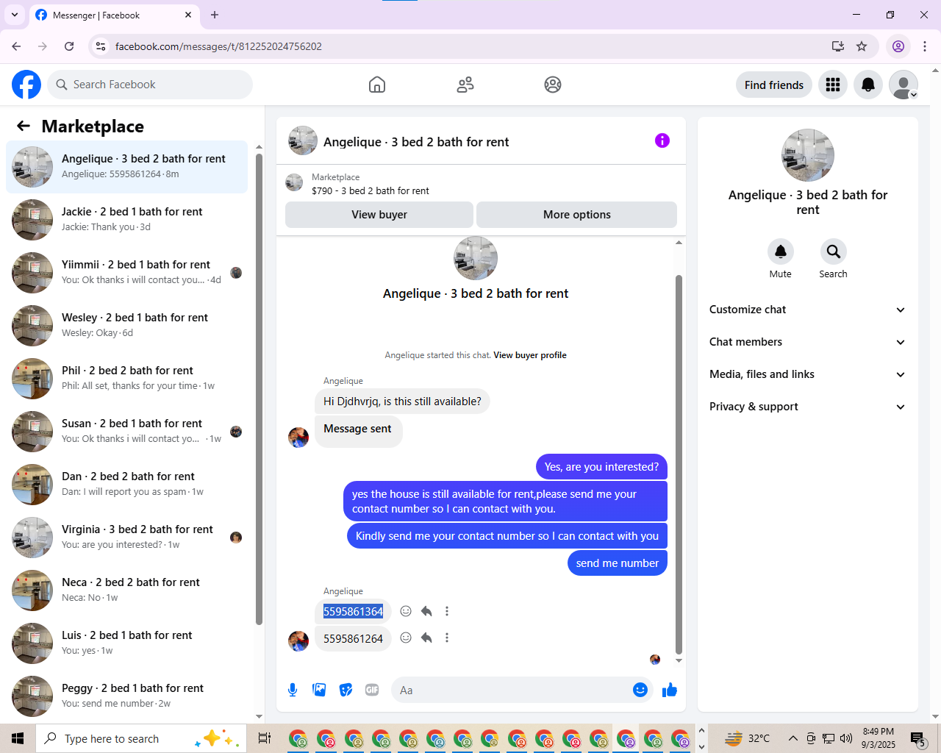941x753 pixels.
Task: Open the $790 Marketplace listing banner
Action: [481, 184]
